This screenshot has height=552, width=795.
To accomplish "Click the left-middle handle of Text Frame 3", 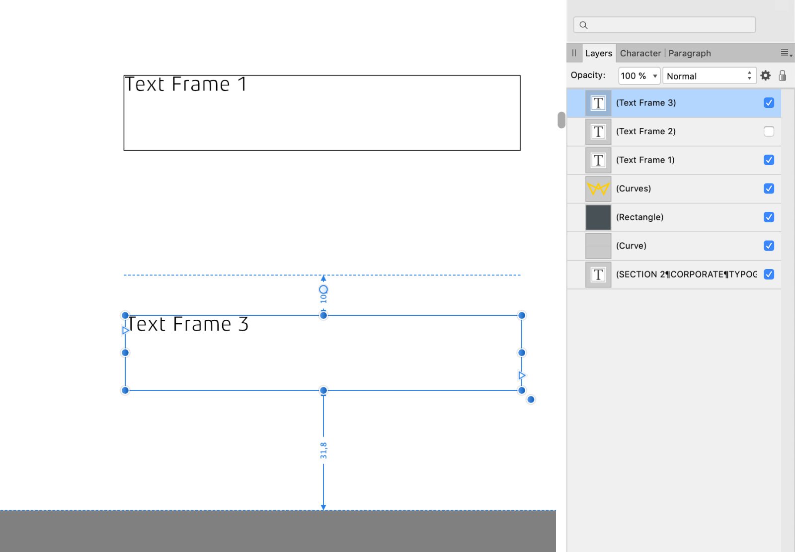I will tap(125, 353).
